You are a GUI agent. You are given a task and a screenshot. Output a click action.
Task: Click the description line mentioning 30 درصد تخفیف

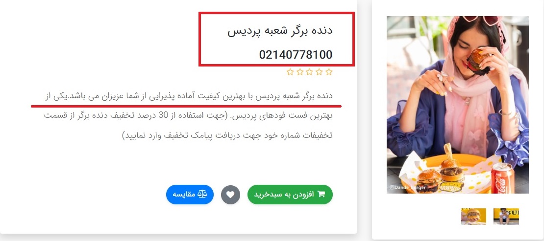click(x=188, y=115)
